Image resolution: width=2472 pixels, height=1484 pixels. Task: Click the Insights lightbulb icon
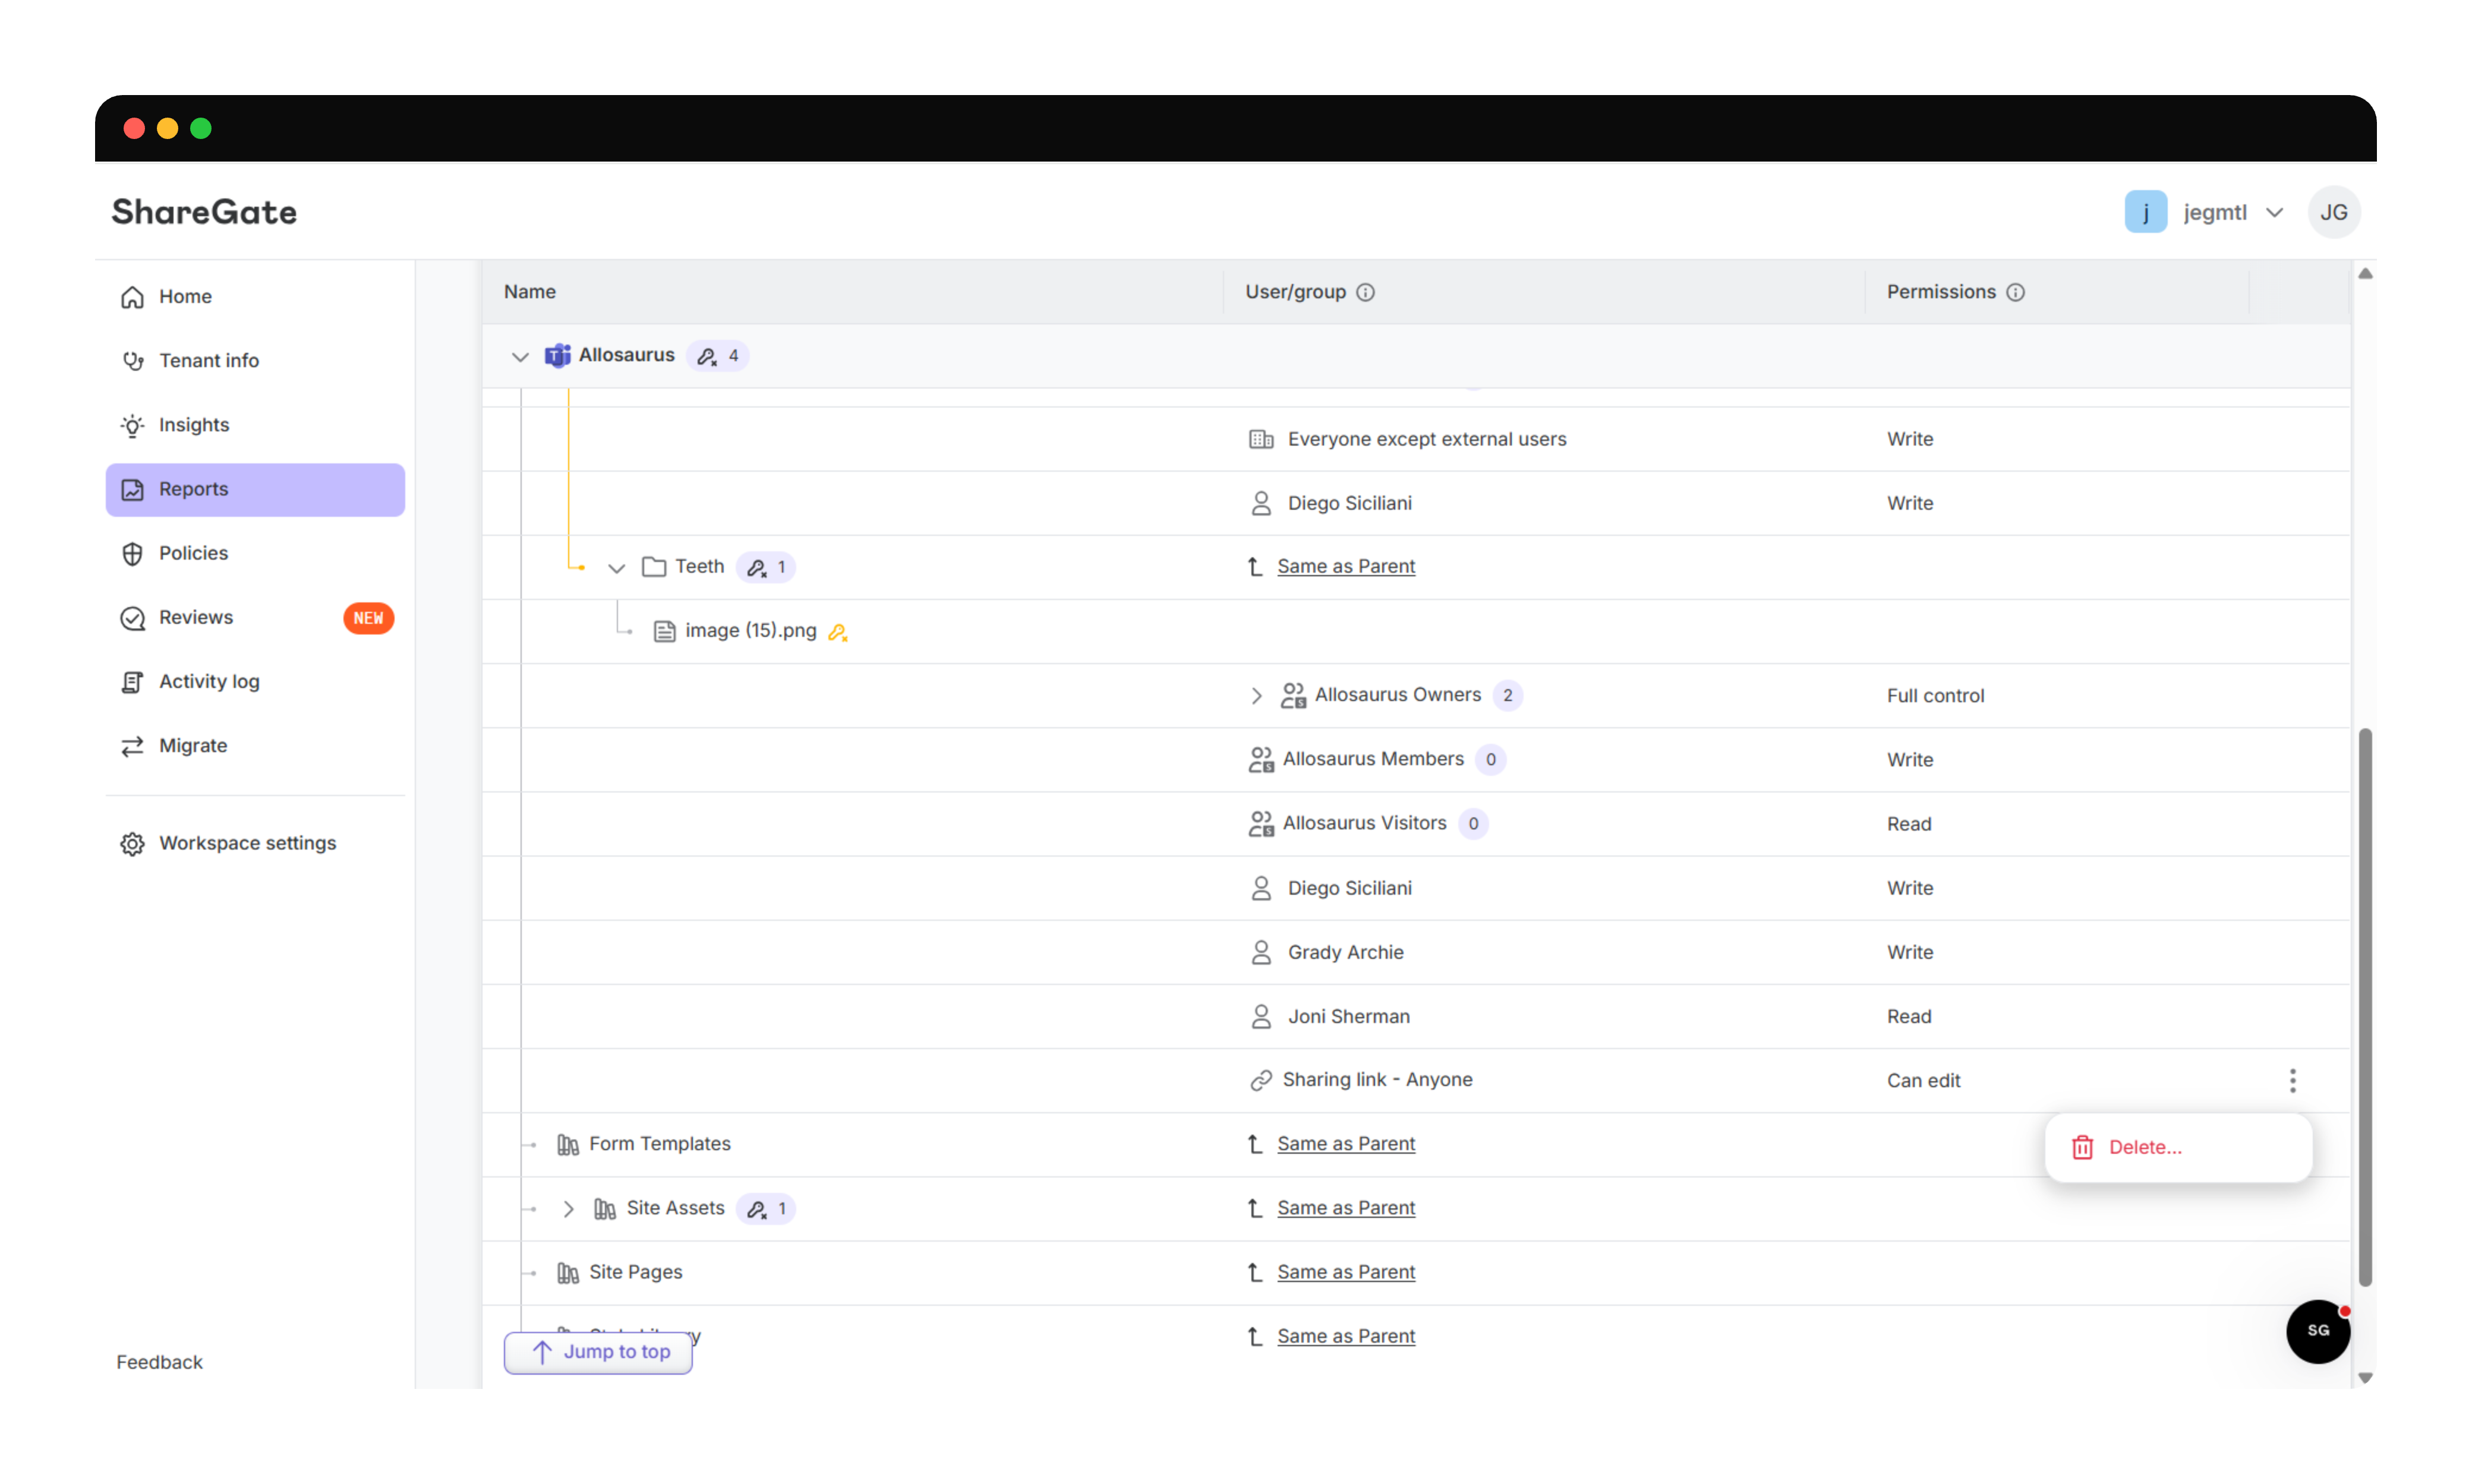[x=132, y=425]
